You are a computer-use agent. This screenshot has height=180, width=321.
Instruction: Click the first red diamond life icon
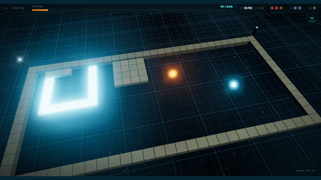point(272,8)
